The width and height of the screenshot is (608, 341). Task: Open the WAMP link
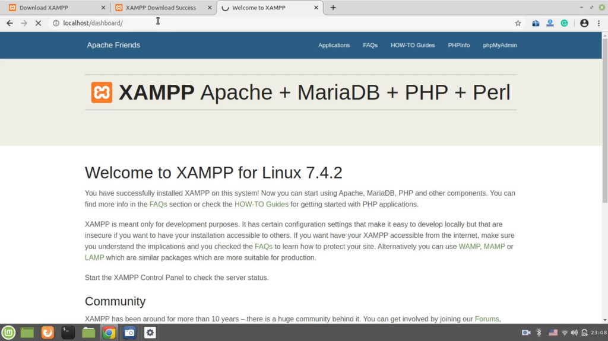pos(469,247)
